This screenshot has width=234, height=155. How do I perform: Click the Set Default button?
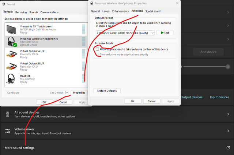pos(57,92)
